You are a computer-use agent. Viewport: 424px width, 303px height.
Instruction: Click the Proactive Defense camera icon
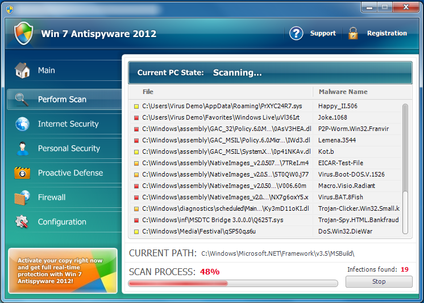(x=22, y=173)
